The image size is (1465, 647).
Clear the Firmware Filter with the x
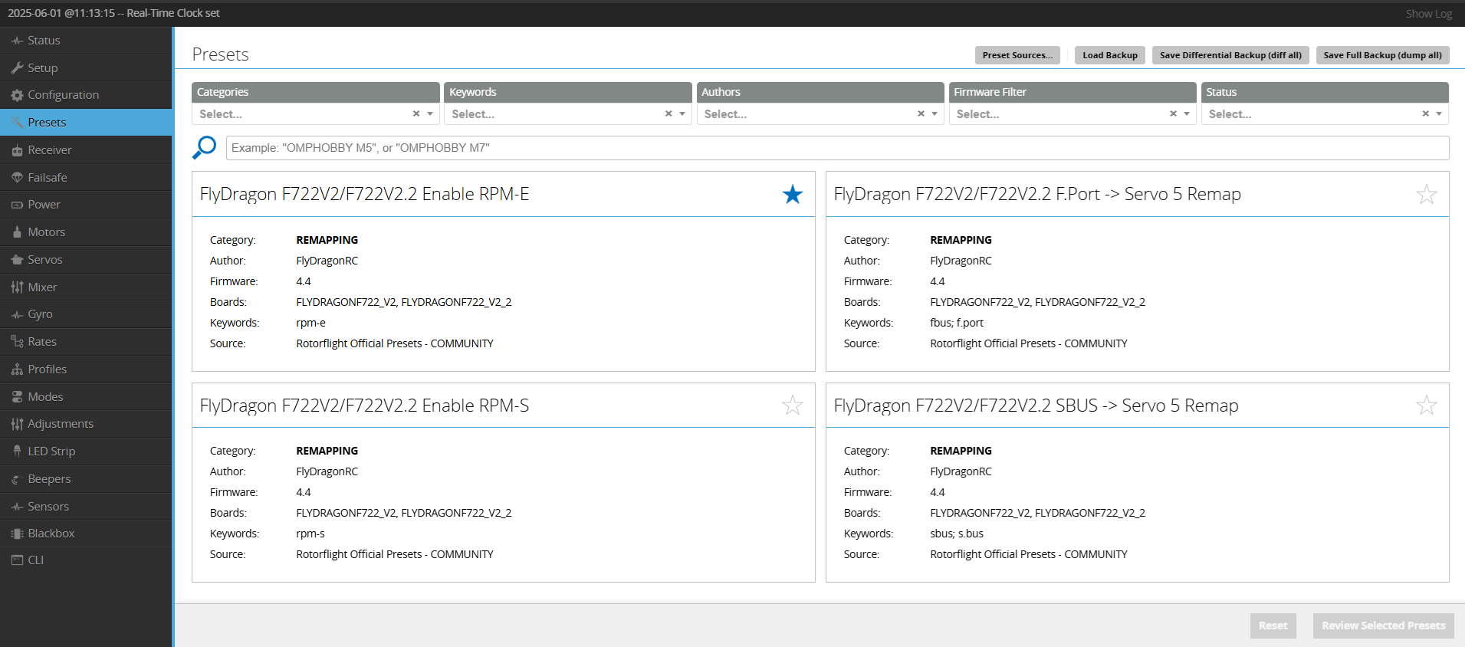1173,113
